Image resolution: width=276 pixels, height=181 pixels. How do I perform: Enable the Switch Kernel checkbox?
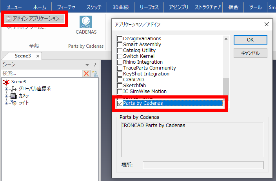pyautogui.click(x=120, y=56)
